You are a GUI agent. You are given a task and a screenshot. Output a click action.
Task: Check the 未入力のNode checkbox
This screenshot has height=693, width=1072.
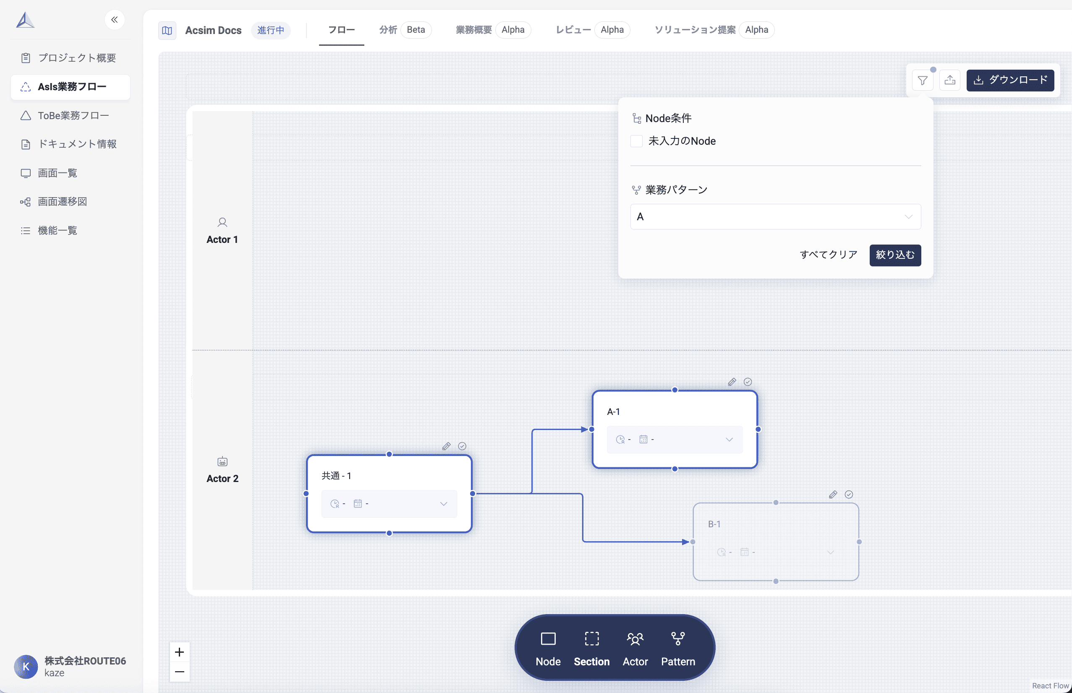(636, 141)
